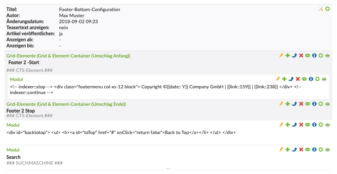The image size is (337, 174).
Task: Open the Grid-Elemente (Umschlag Anfang) link
Action: click(x=68, y=56)
